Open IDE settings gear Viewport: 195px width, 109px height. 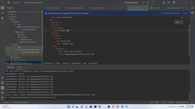point(174,2)
